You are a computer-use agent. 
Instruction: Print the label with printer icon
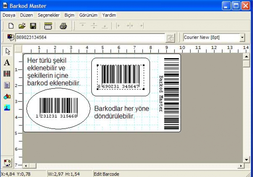click(x=63, y=26)
